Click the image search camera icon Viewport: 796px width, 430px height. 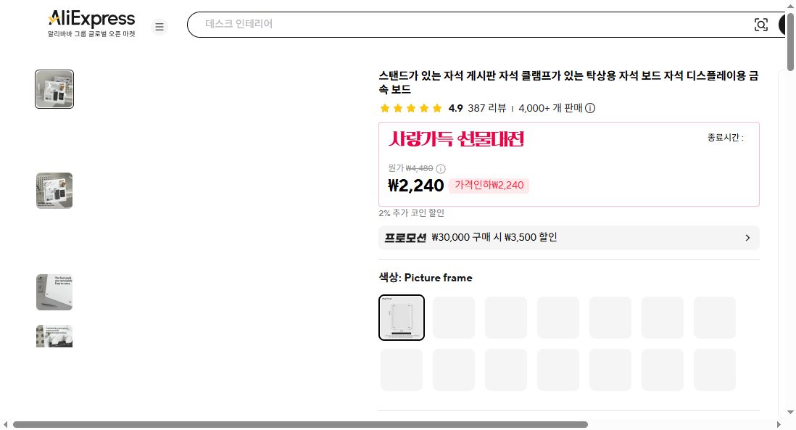[761, 25]
